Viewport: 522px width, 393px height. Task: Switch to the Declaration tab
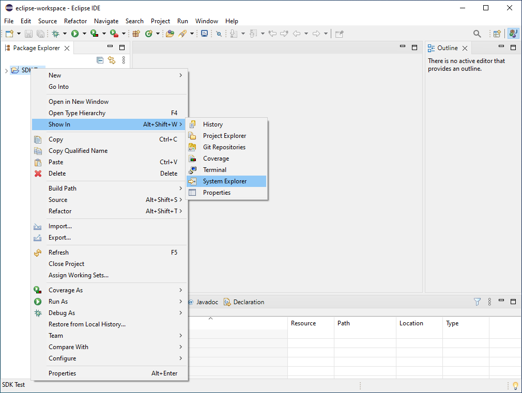click(248, 302)
